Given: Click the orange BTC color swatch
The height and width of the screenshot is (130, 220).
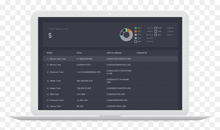Looking at the screenshot, I should click(136, 32).
